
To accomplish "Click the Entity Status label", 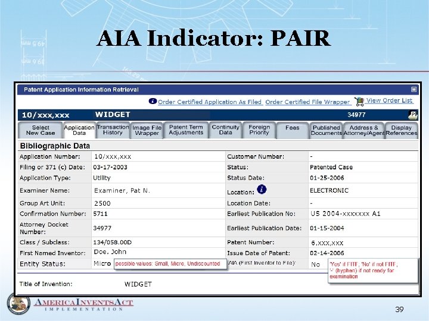I will click(42, 264).
